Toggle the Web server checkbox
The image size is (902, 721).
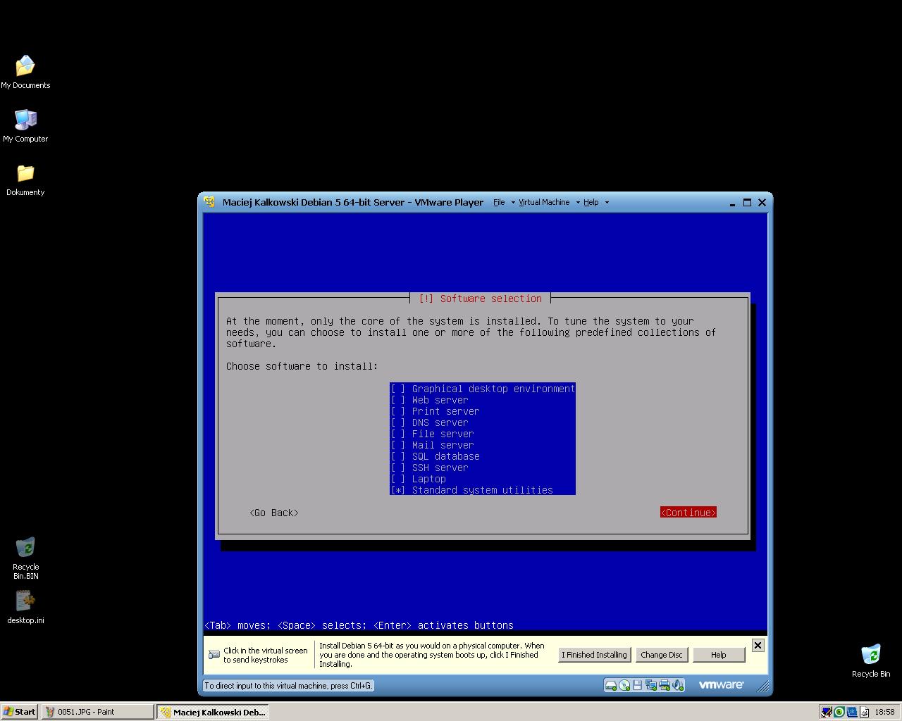(398, 400)
